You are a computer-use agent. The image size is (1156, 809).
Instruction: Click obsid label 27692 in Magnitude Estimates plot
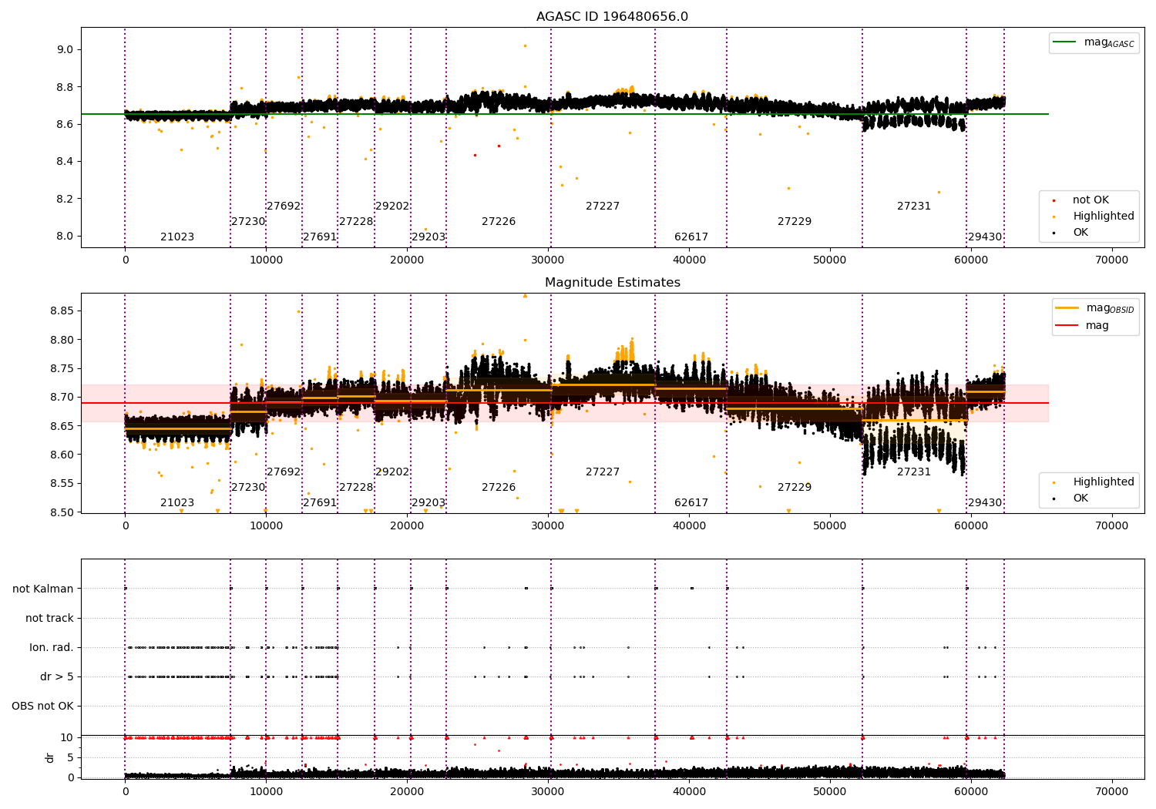click(284, 472)
